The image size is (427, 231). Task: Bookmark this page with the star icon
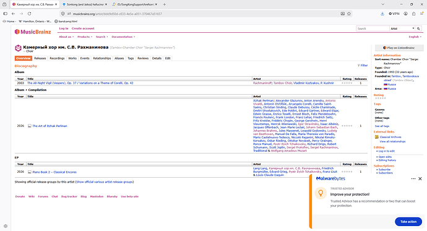tap(349, 14)
